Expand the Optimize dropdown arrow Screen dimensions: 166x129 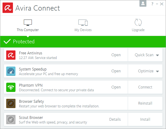[157, 71]
